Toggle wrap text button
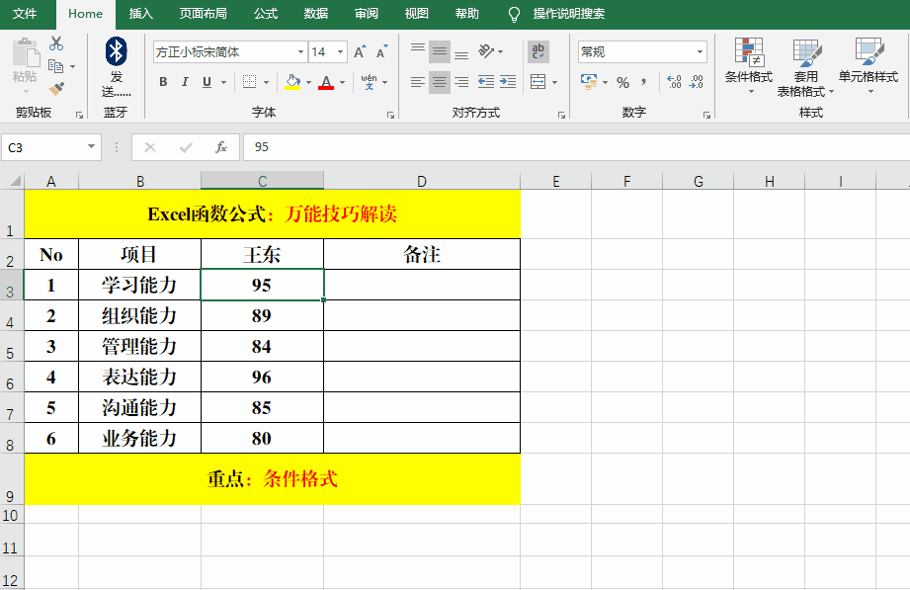910x590 pixels. 538,51
